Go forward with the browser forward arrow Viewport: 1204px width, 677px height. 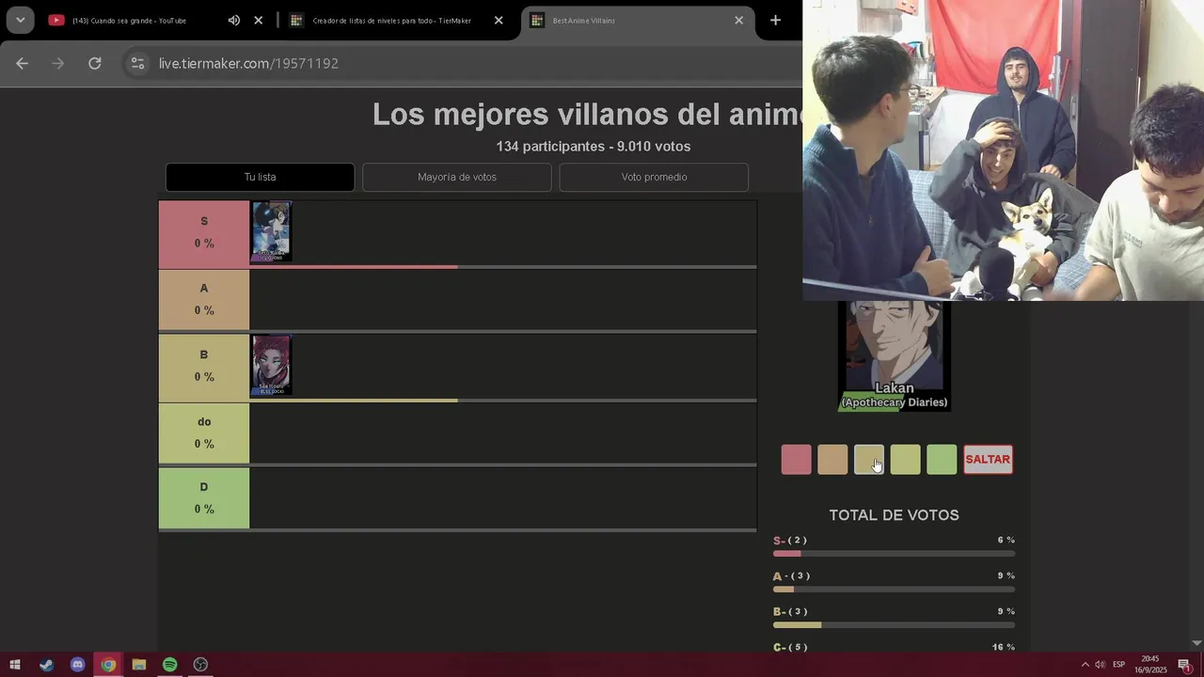coord(58,63)
